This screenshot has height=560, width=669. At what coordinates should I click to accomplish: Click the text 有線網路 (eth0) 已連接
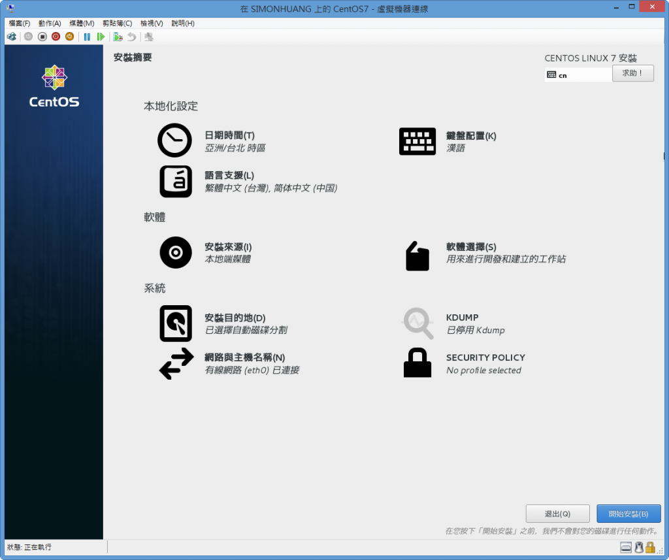click(252, 370)
